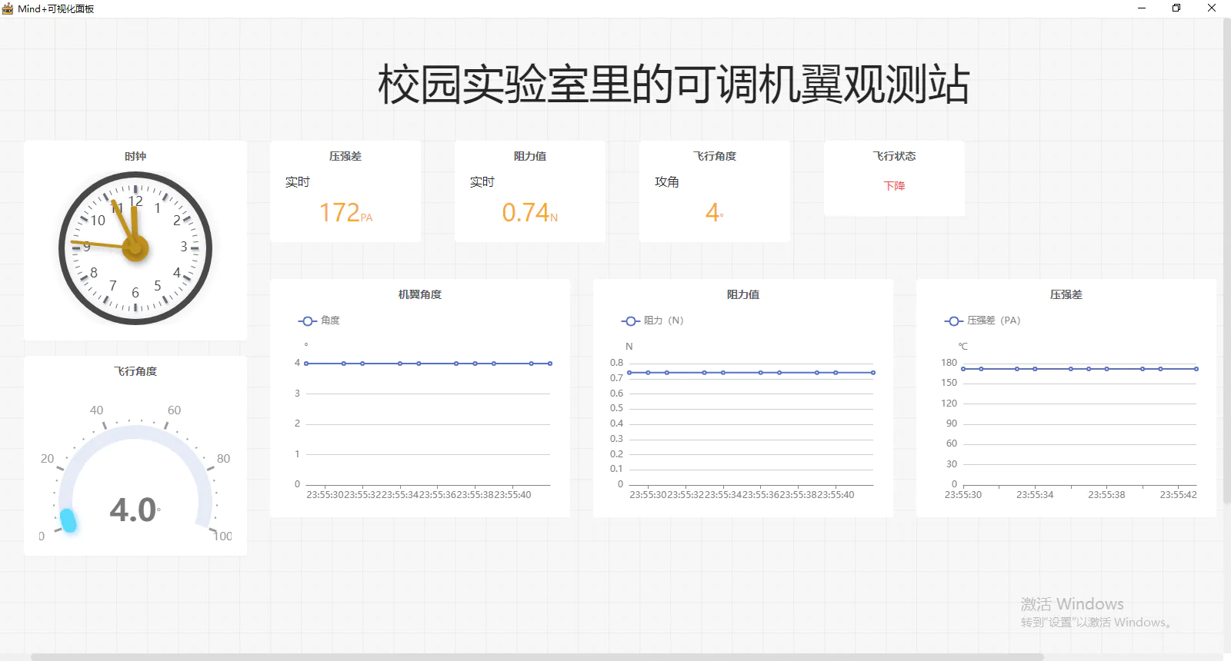
Task: Minimize the Mind+ window
Action: click(1142, 8)
